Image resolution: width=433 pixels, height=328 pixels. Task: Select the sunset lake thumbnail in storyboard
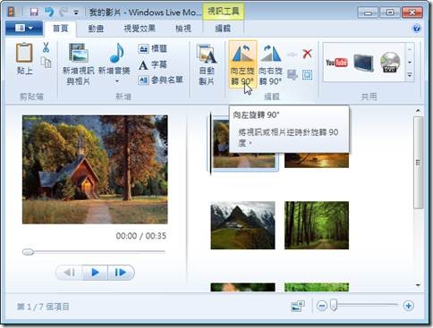tap(317, 160)
